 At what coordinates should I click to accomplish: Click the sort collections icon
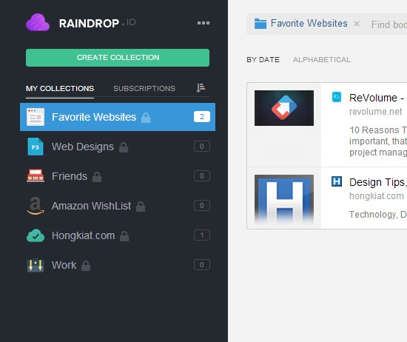point(201,88)
